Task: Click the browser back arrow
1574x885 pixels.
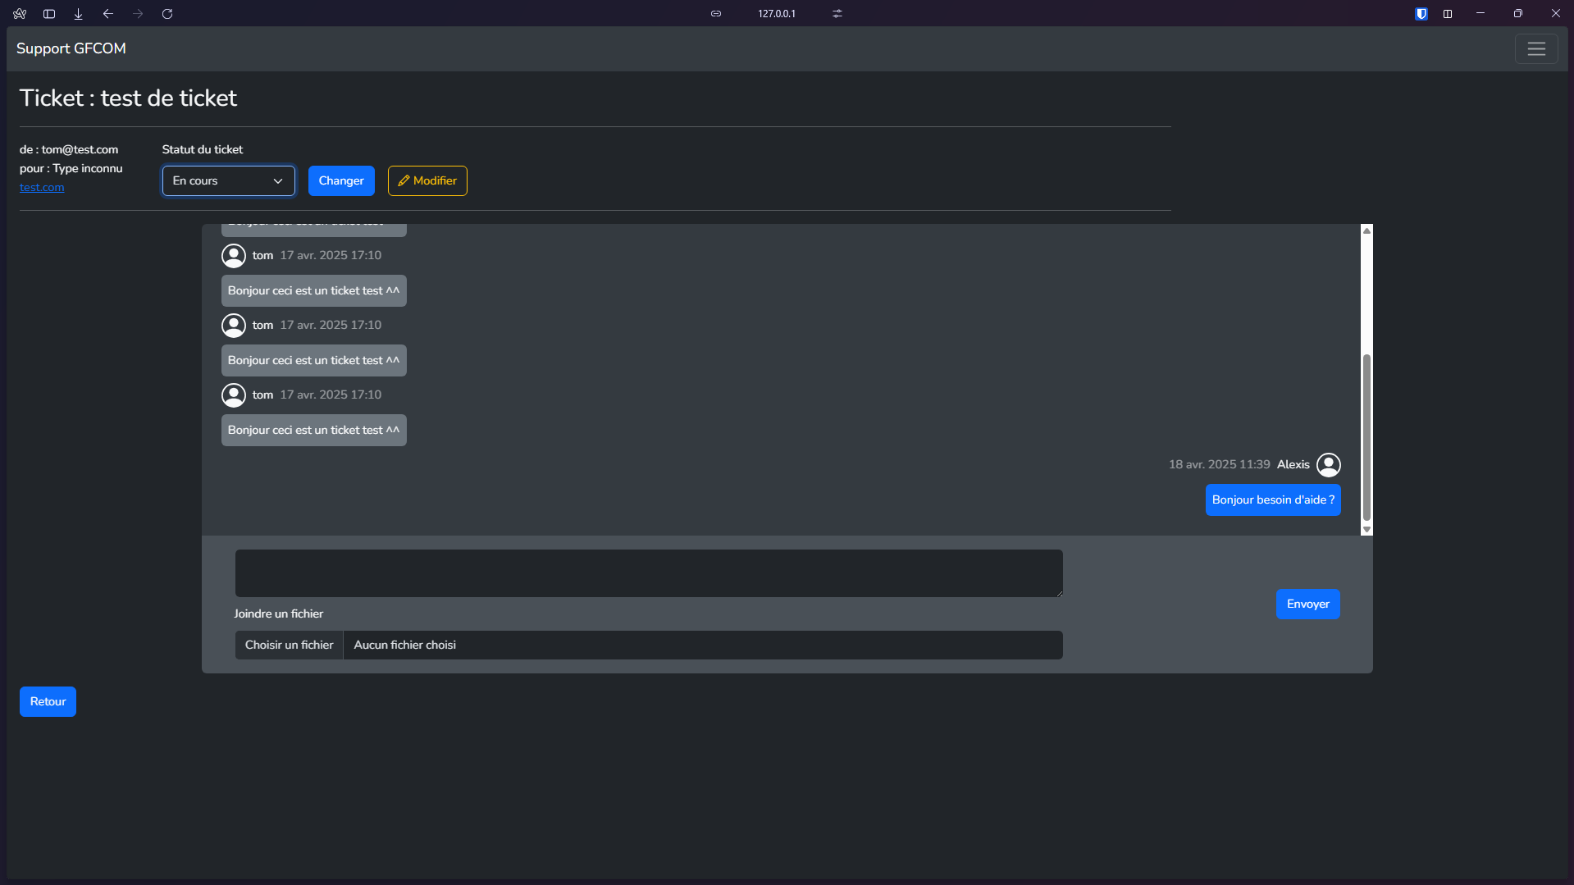Action: click(108, 14)
